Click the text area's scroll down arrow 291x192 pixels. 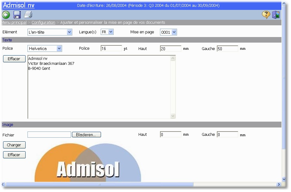(173, 116)
